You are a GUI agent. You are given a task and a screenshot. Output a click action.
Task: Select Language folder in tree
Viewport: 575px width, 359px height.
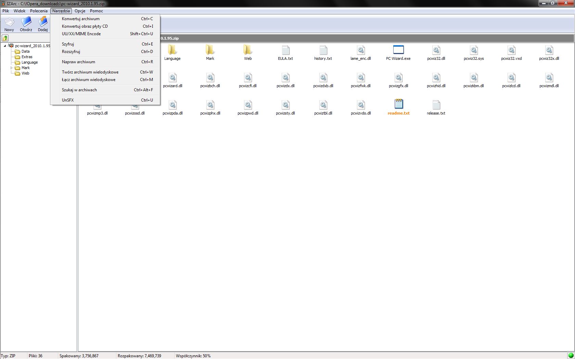(x=29, y=62)
